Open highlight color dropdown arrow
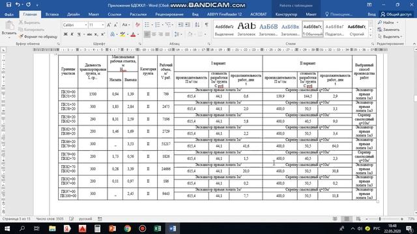Viewport: 417px width, 234px height. pos(128,34)
